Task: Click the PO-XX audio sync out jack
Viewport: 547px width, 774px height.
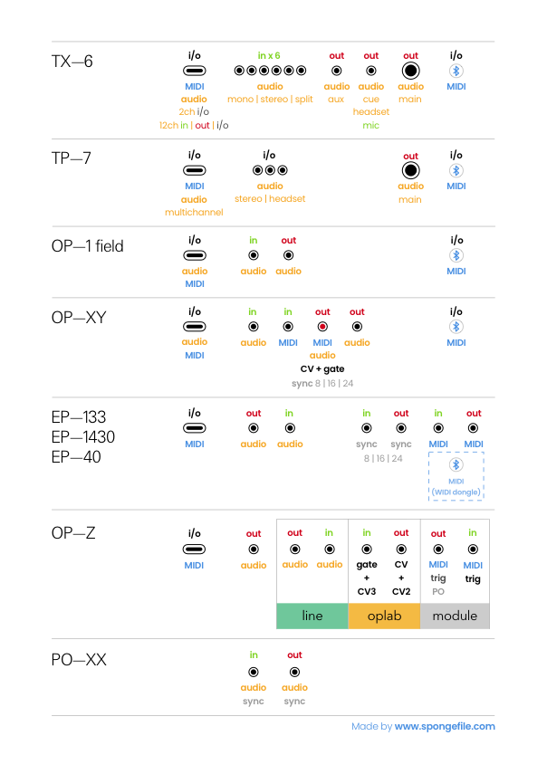Action: (294, 672)
